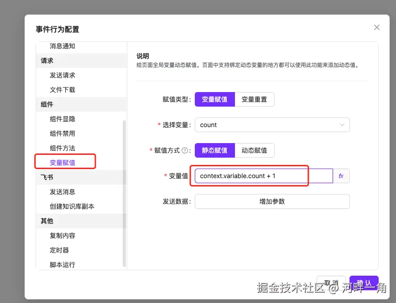Image resolution: width=396 pixels, height=303 pixels.
Task: Open the 选择变量 count dropdown
Action: pyautogui.click(x=272, y=125)
